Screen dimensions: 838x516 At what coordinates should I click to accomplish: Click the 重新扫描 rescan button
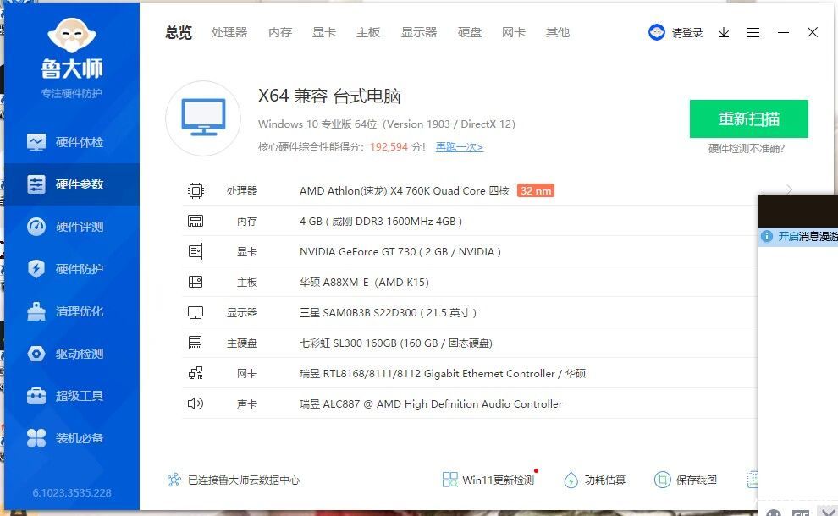pyautogui.click(x=749, y=118)
